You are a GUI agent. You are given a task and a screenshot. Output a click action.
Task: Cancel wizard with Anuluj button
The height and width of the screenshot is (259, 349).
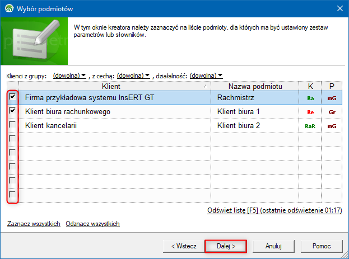coord(273,246)
